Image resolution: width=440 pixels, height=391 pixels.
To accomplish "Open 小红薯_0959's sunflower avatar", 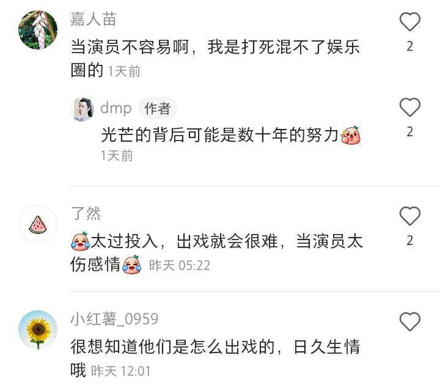I will pyautogui.click(x=38, y=330).
